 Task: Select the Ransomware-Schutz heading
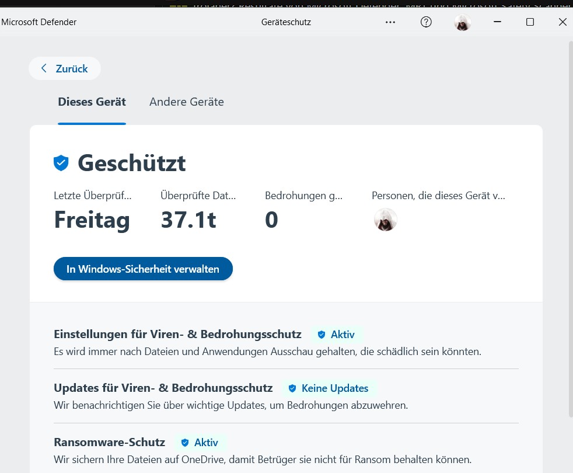109,442
